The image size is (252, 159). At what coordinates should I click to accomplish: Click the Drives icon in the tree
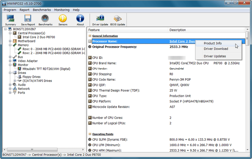[x=15, y=73]
